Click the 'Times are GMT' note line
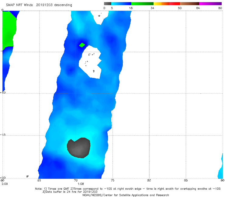The image size is (225, 197). 128,189
